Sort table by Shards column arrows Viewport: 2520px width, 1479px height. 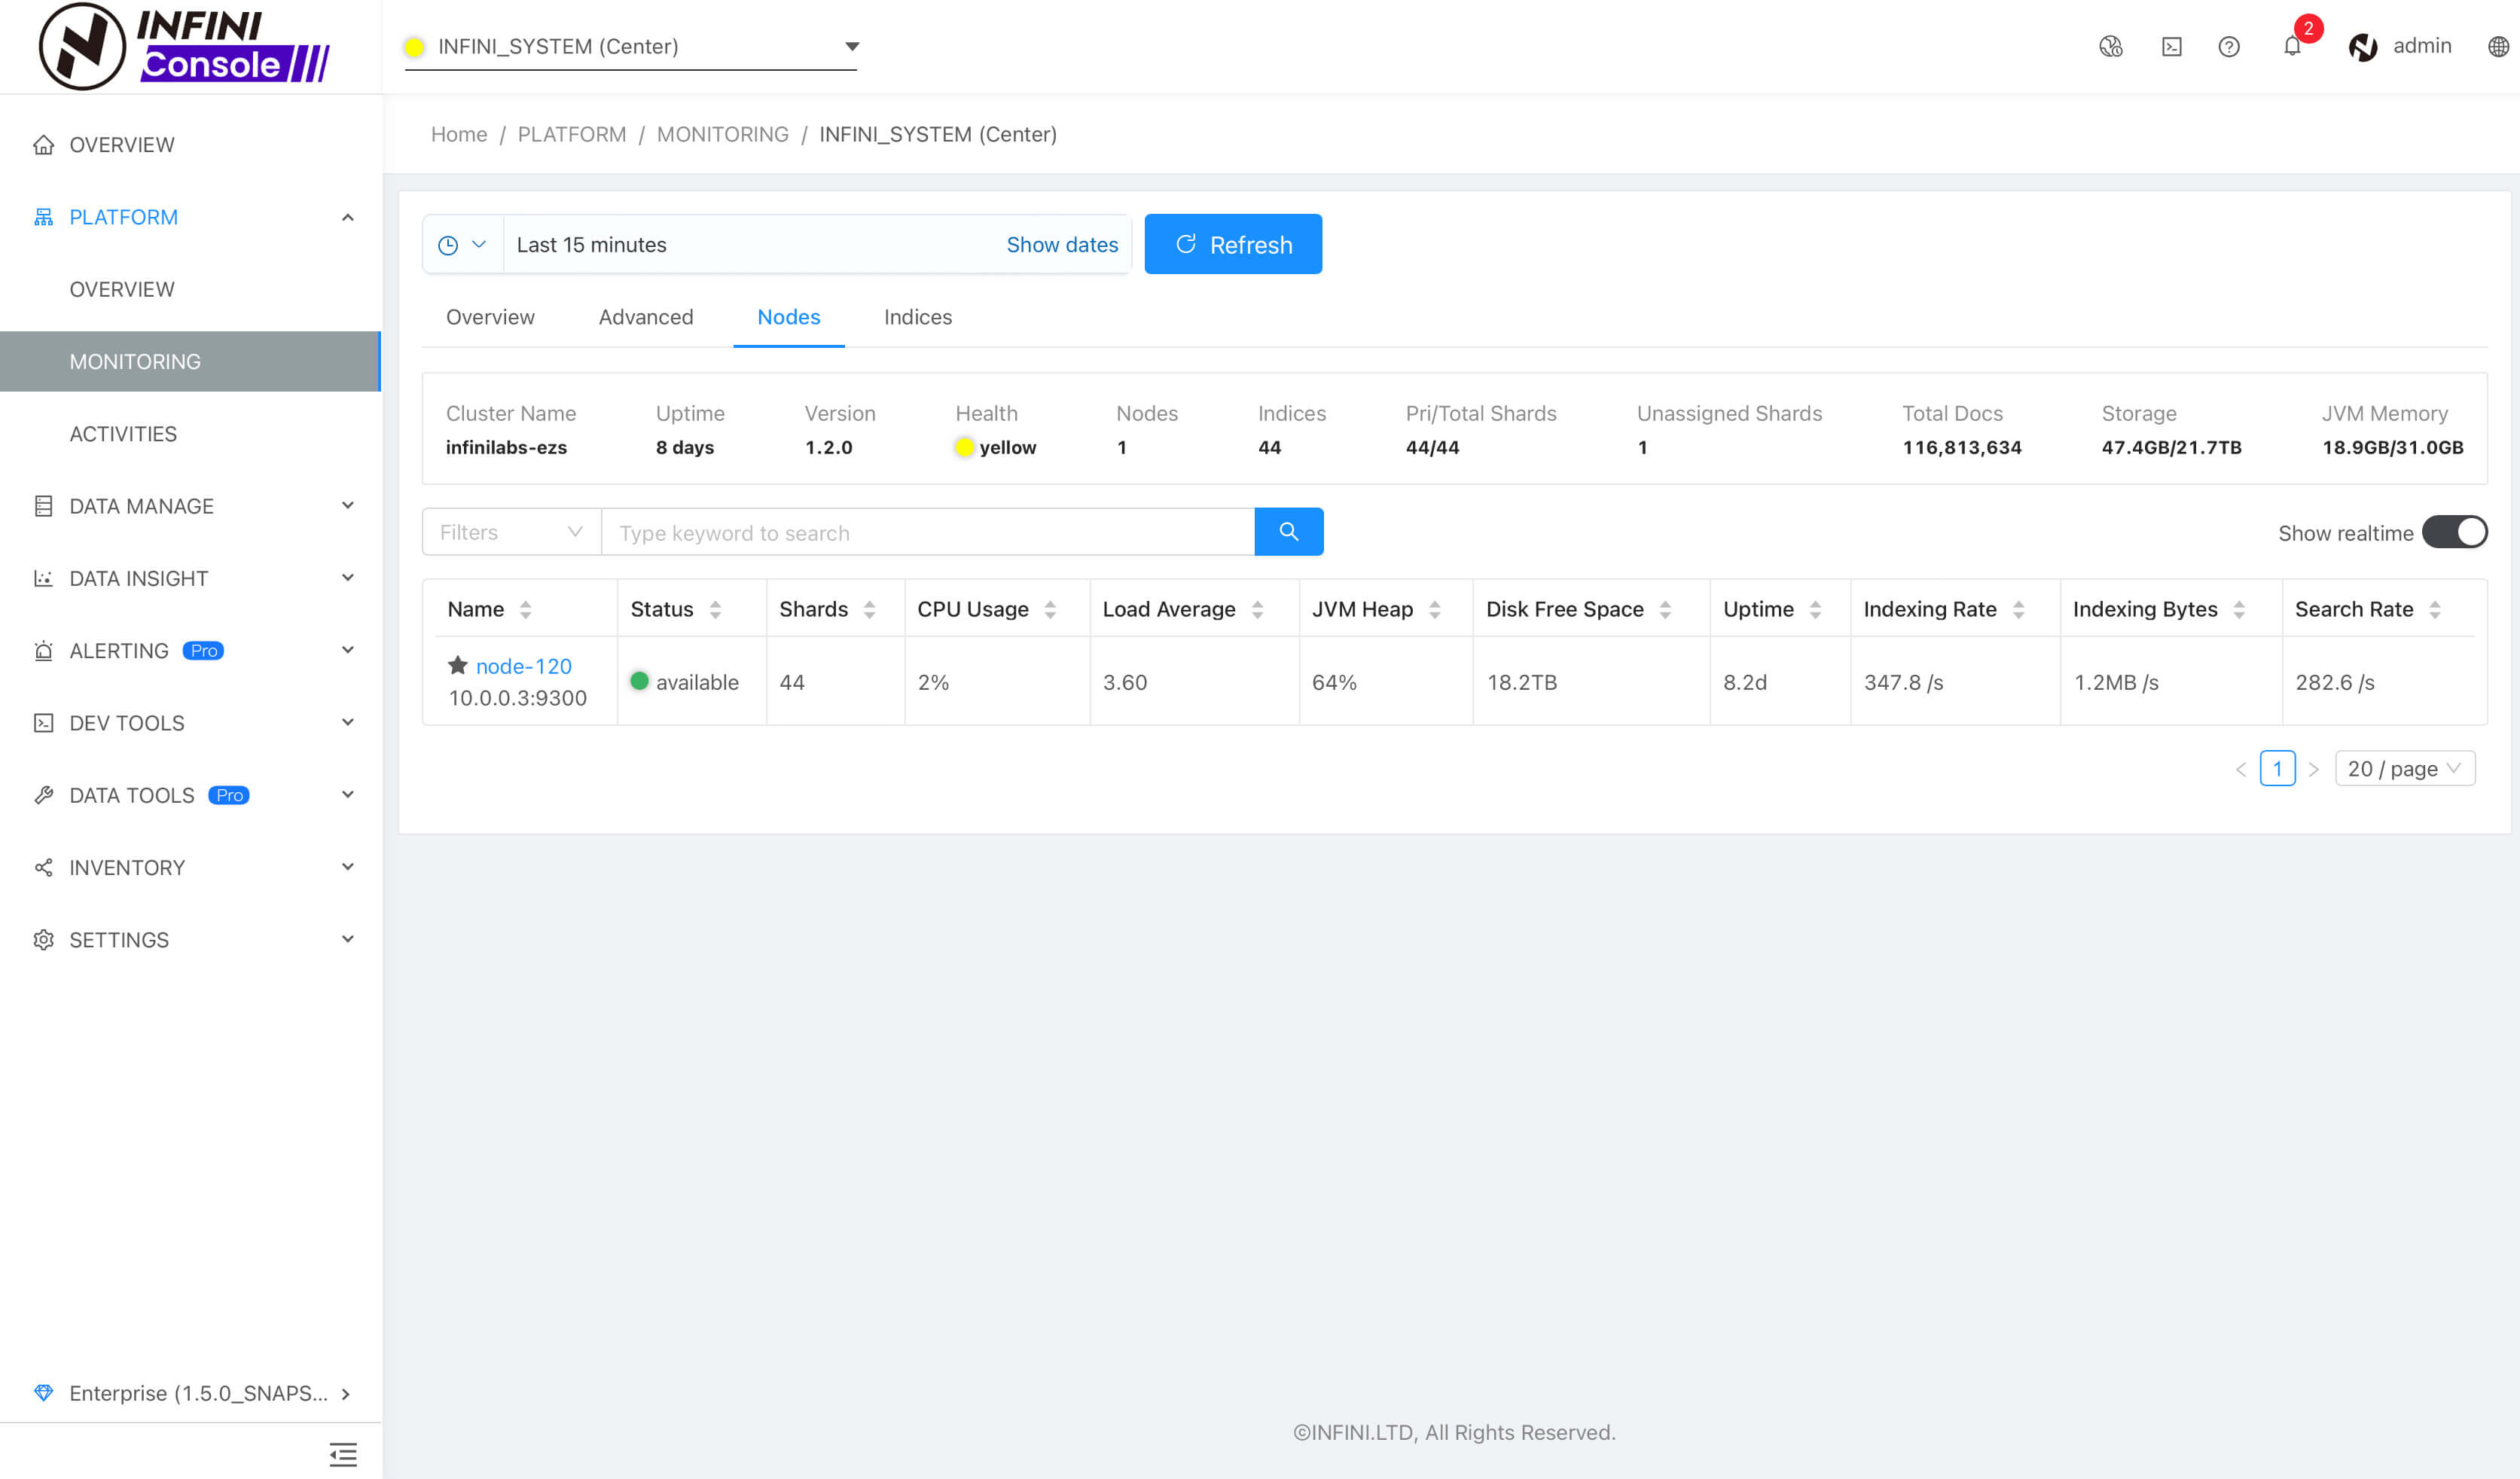coord(869,609)
